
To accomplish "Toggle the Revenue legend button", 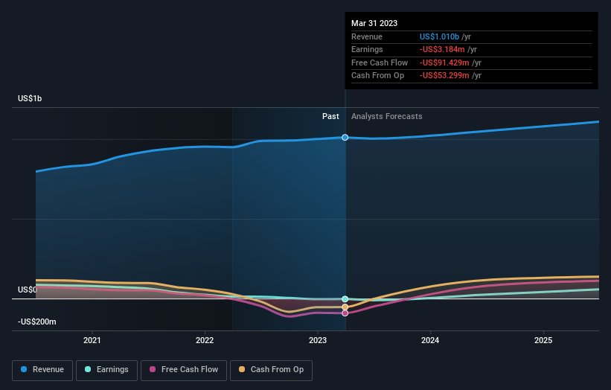I will [x=42, y=370].
